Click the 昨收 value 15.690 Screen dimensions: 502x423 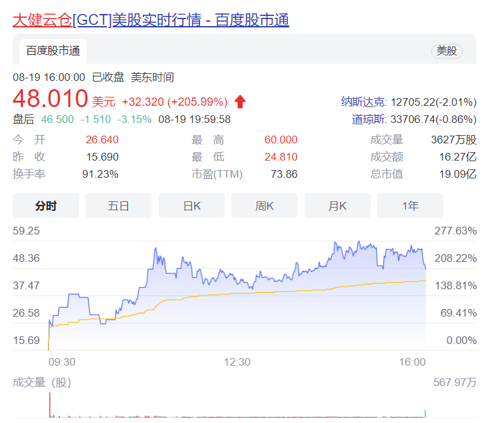(x=103, y=157)
